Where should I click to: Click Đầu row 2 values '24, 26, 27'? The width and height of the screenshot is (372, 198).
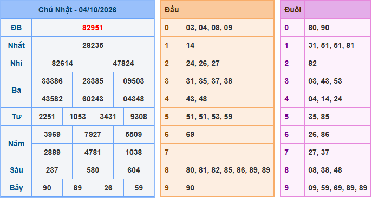coord(203,63)
